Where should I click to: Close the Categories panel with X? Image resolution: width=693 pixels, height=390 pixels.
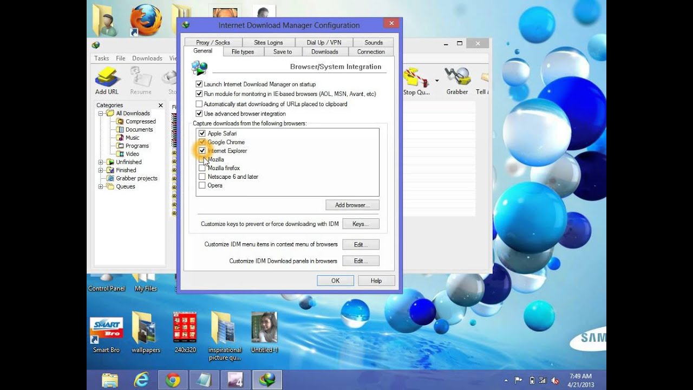coord(160,105)
